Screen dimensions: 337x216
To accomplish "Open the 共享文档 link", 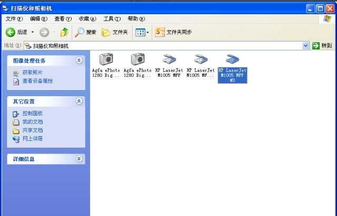I will click(33, 130).
